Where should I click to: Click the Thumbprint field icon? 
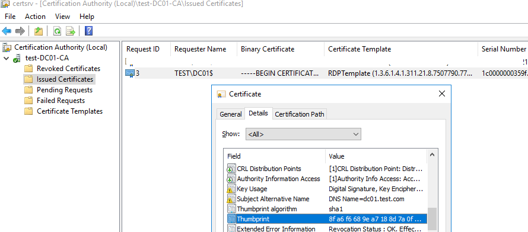click(231, 219)
